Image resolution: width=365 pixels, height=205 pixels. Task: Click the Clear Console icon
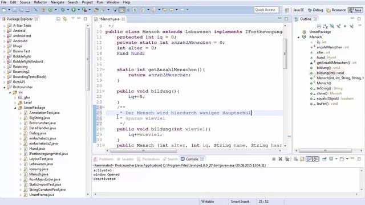pyautogui.click(x=295, y=159)
